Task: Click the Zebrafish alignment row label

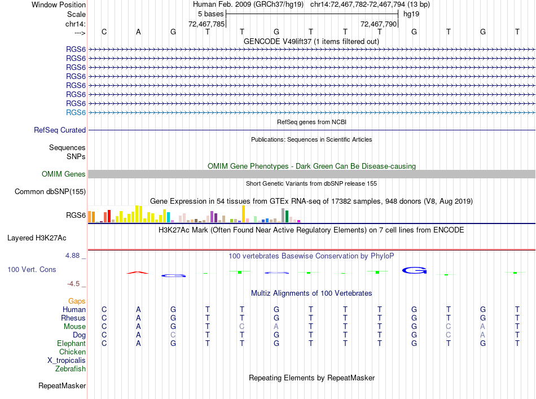Action: [71, 369]
